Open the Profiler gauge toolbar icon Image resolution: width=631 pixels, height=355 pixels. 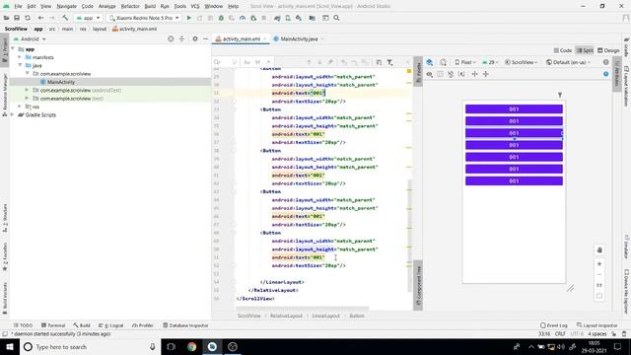coord(243,18)
